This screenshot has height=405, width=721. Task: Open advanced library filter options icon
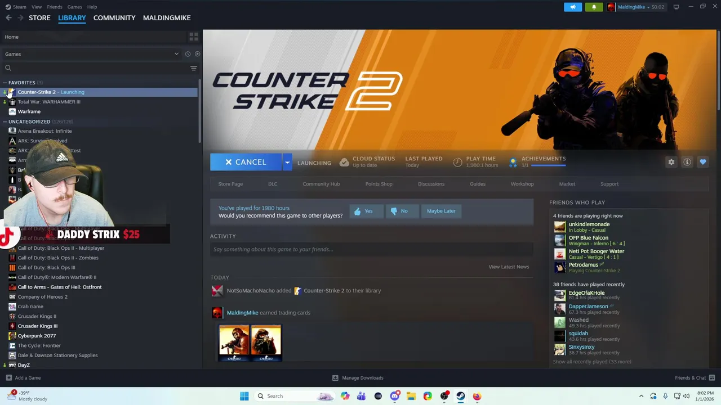(x=193, y=68)
